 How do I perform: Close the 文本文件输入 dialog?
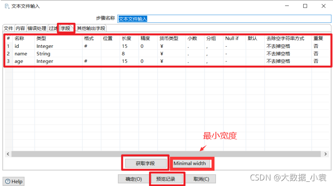(324, 6)
